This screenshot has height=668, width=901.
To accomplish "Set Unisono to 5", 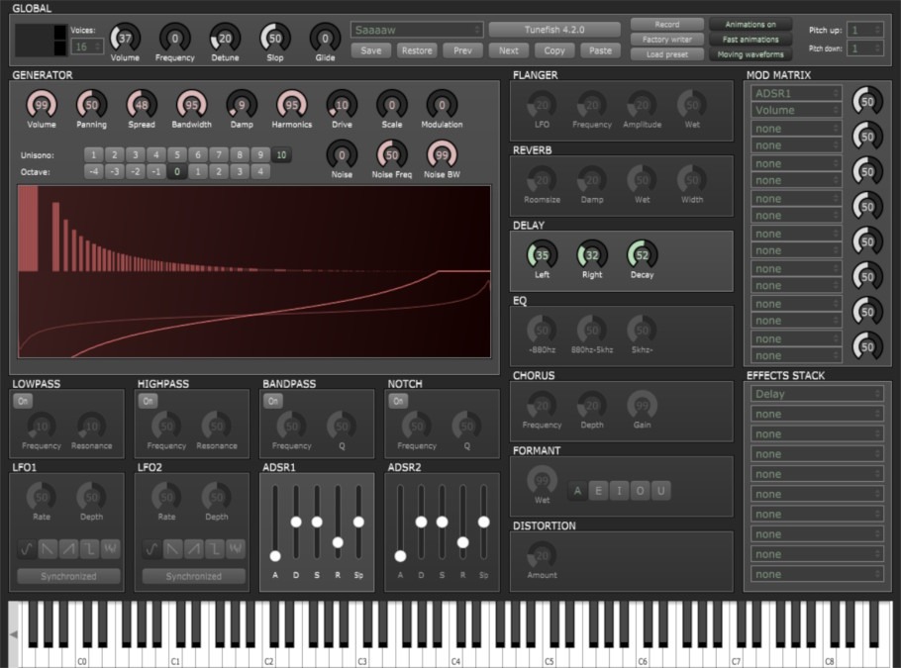I will pos(177,155).
